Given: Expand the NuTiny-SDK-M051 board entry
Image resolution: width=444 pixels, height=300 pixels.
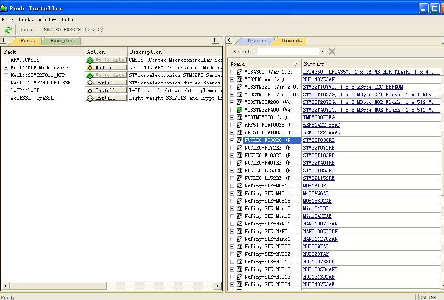Looking at the screenshot, I should click(x=232, y=186).
